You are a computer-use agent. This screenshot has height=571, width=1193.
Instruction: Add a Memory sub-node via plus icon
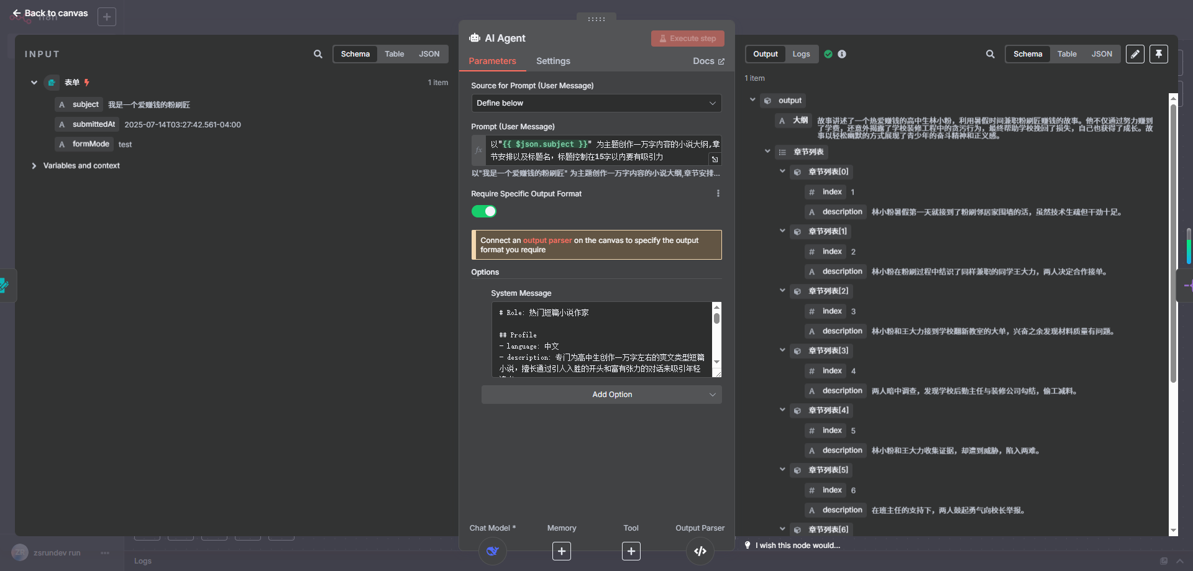561,551
